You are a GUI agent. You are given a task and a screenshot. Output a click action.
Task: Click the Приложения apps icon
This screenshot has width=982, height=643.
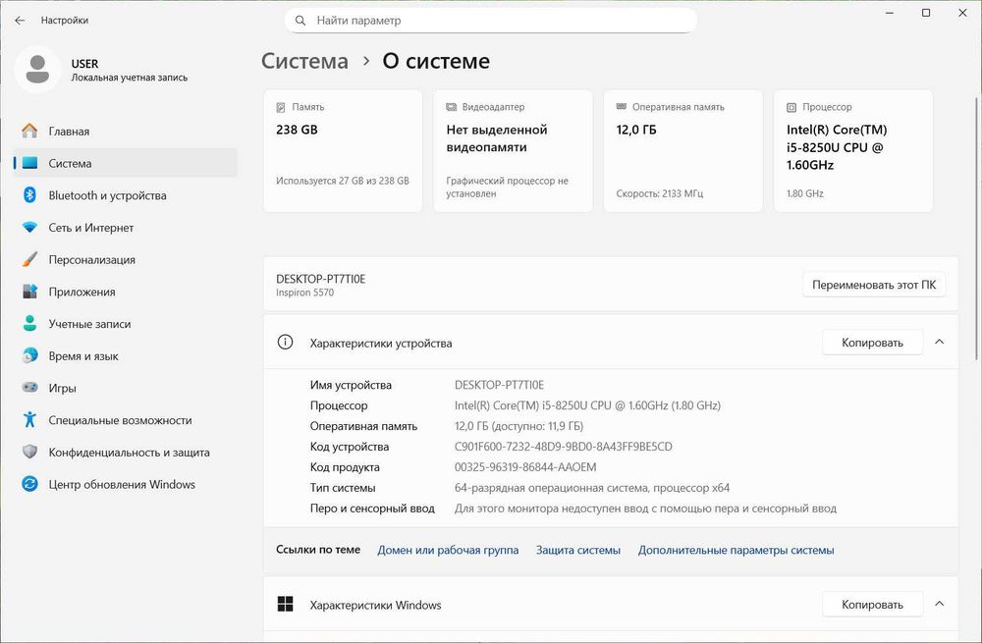(29, 292)
